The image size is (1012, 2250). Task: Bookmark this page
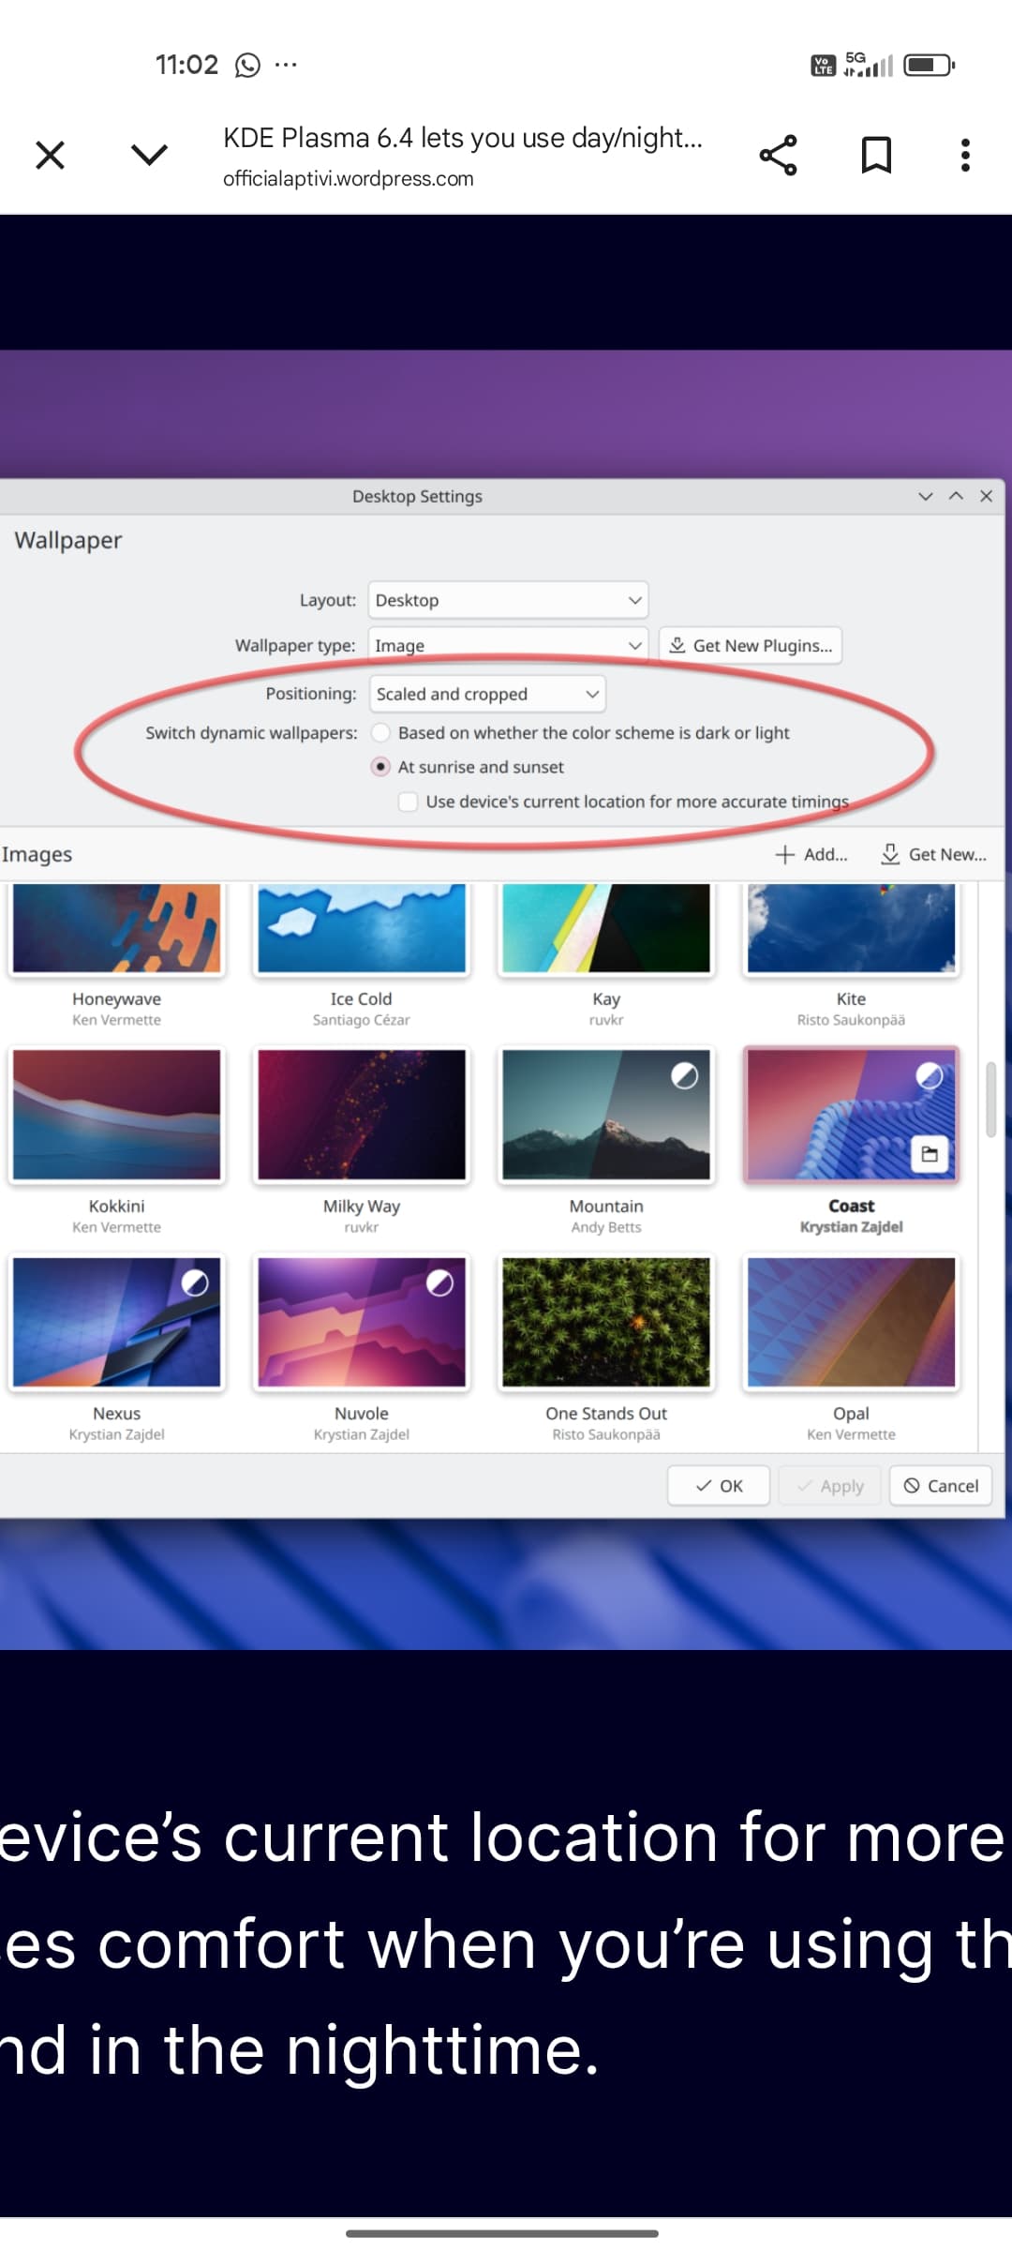click(x=876, y=155)
